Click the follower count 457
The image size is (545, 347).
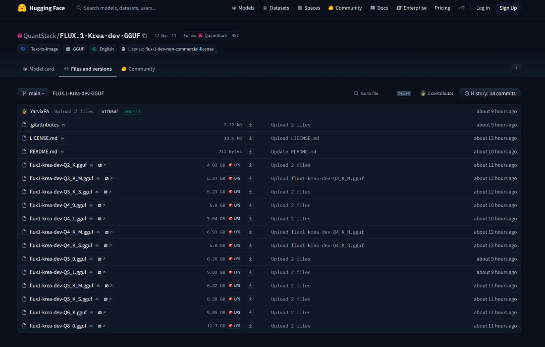(x=235, y=35)
